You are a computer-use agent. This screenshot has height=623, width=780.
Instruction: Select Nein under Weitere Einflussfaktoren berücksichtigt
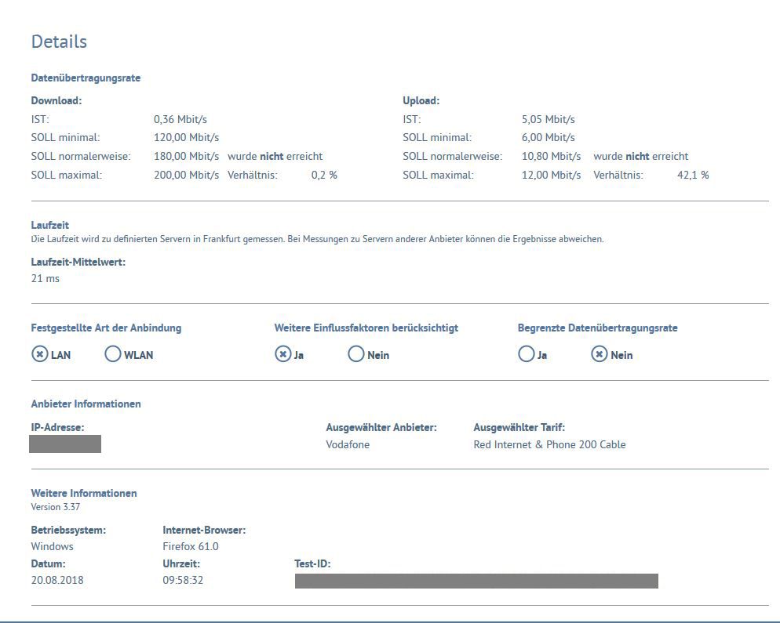tap(356, 354)
